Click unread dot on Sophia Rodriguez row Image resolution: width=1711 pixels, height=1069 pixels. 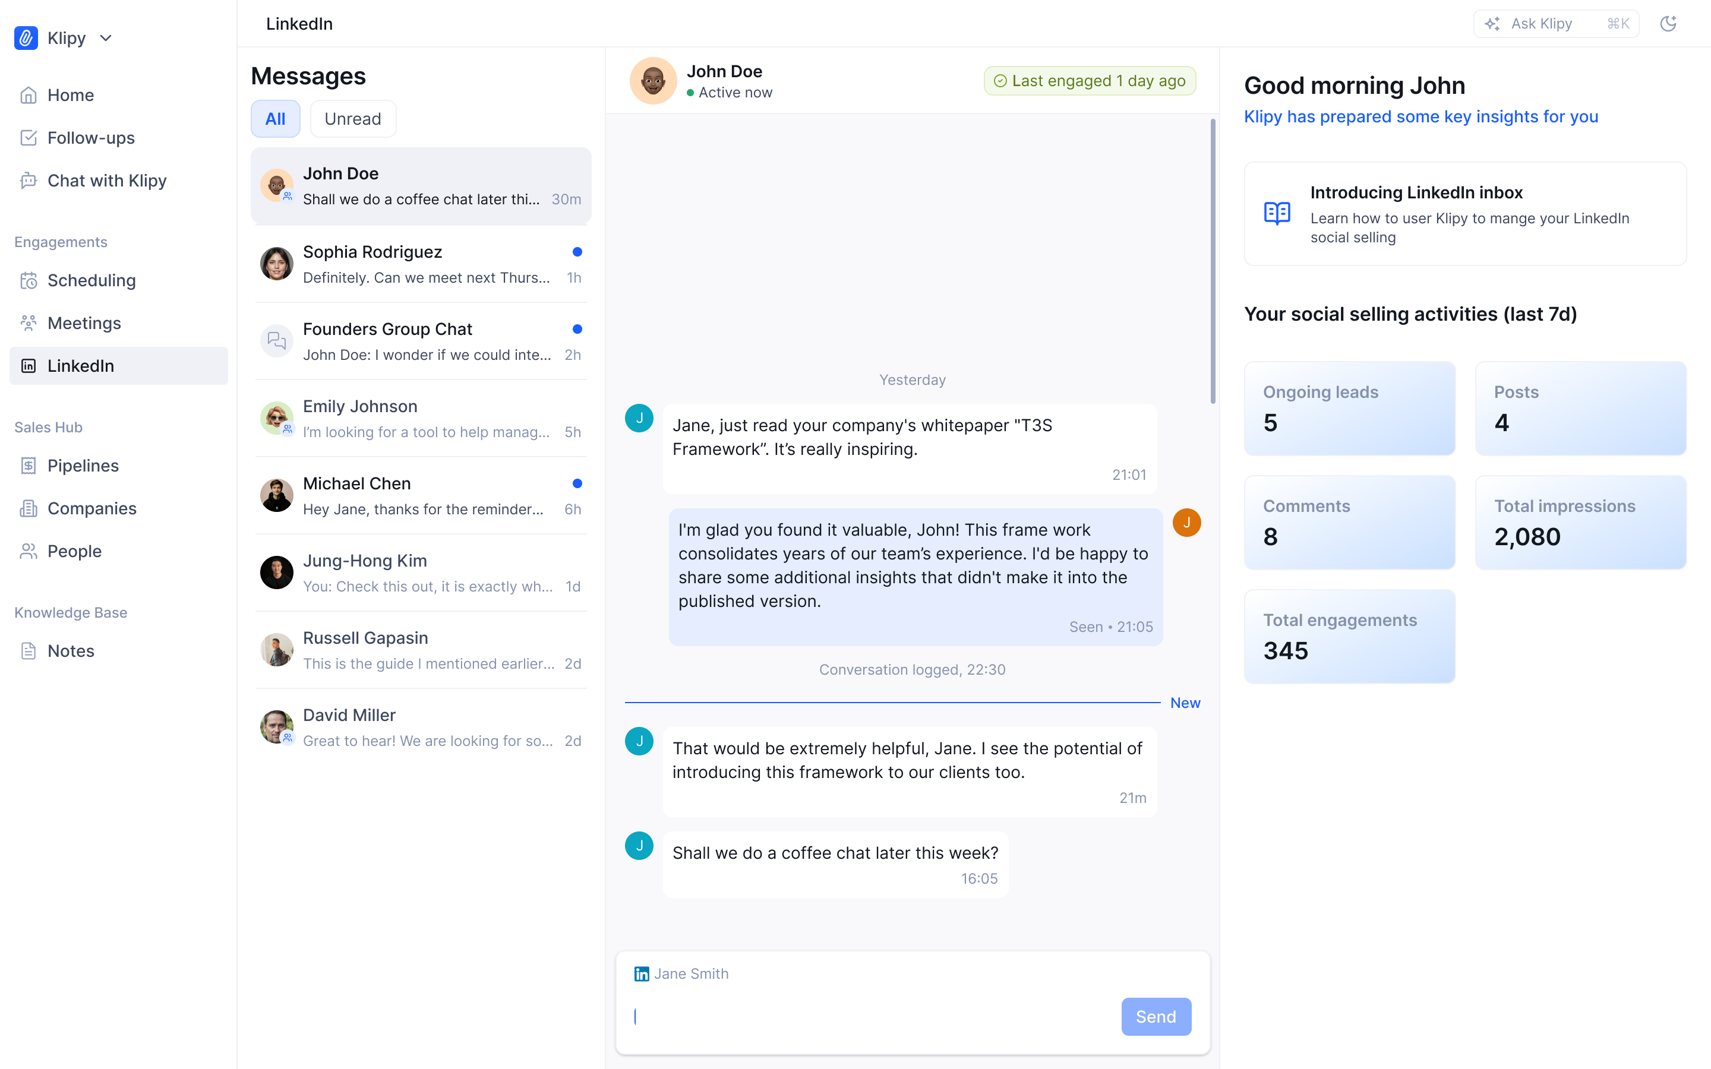pyautogui.click(x=577, y=252)
